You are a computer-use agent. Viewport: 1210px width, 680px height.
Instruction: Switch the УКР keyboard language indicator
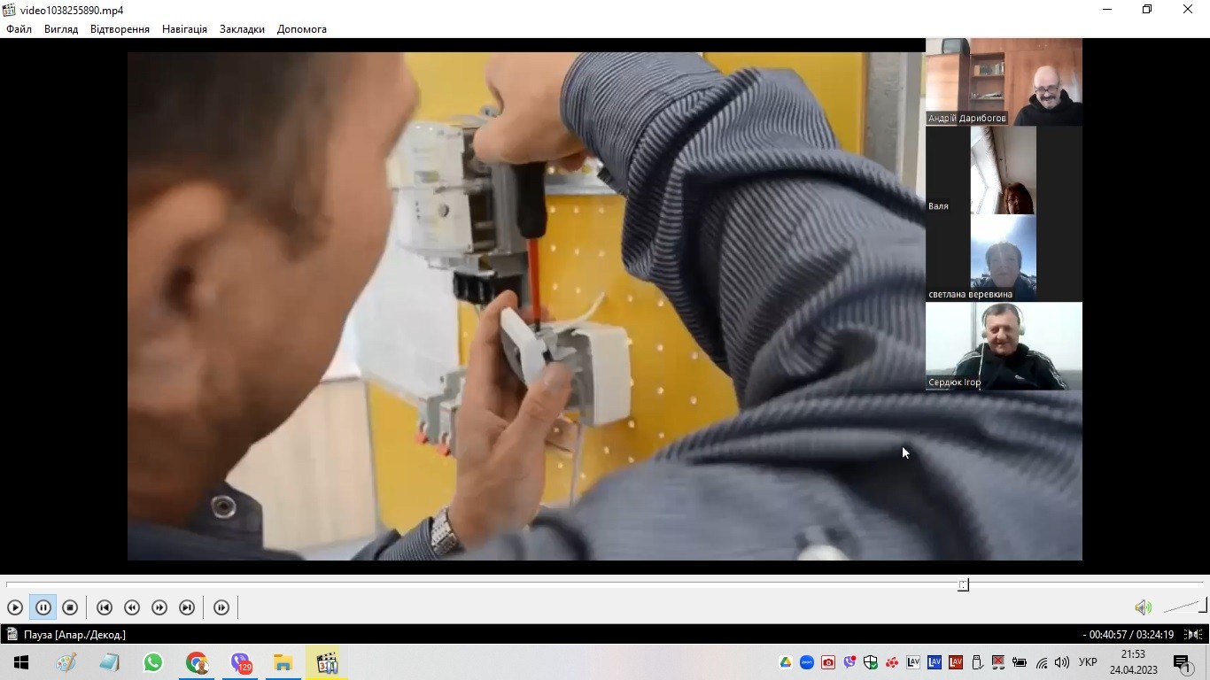(1088, 662)
